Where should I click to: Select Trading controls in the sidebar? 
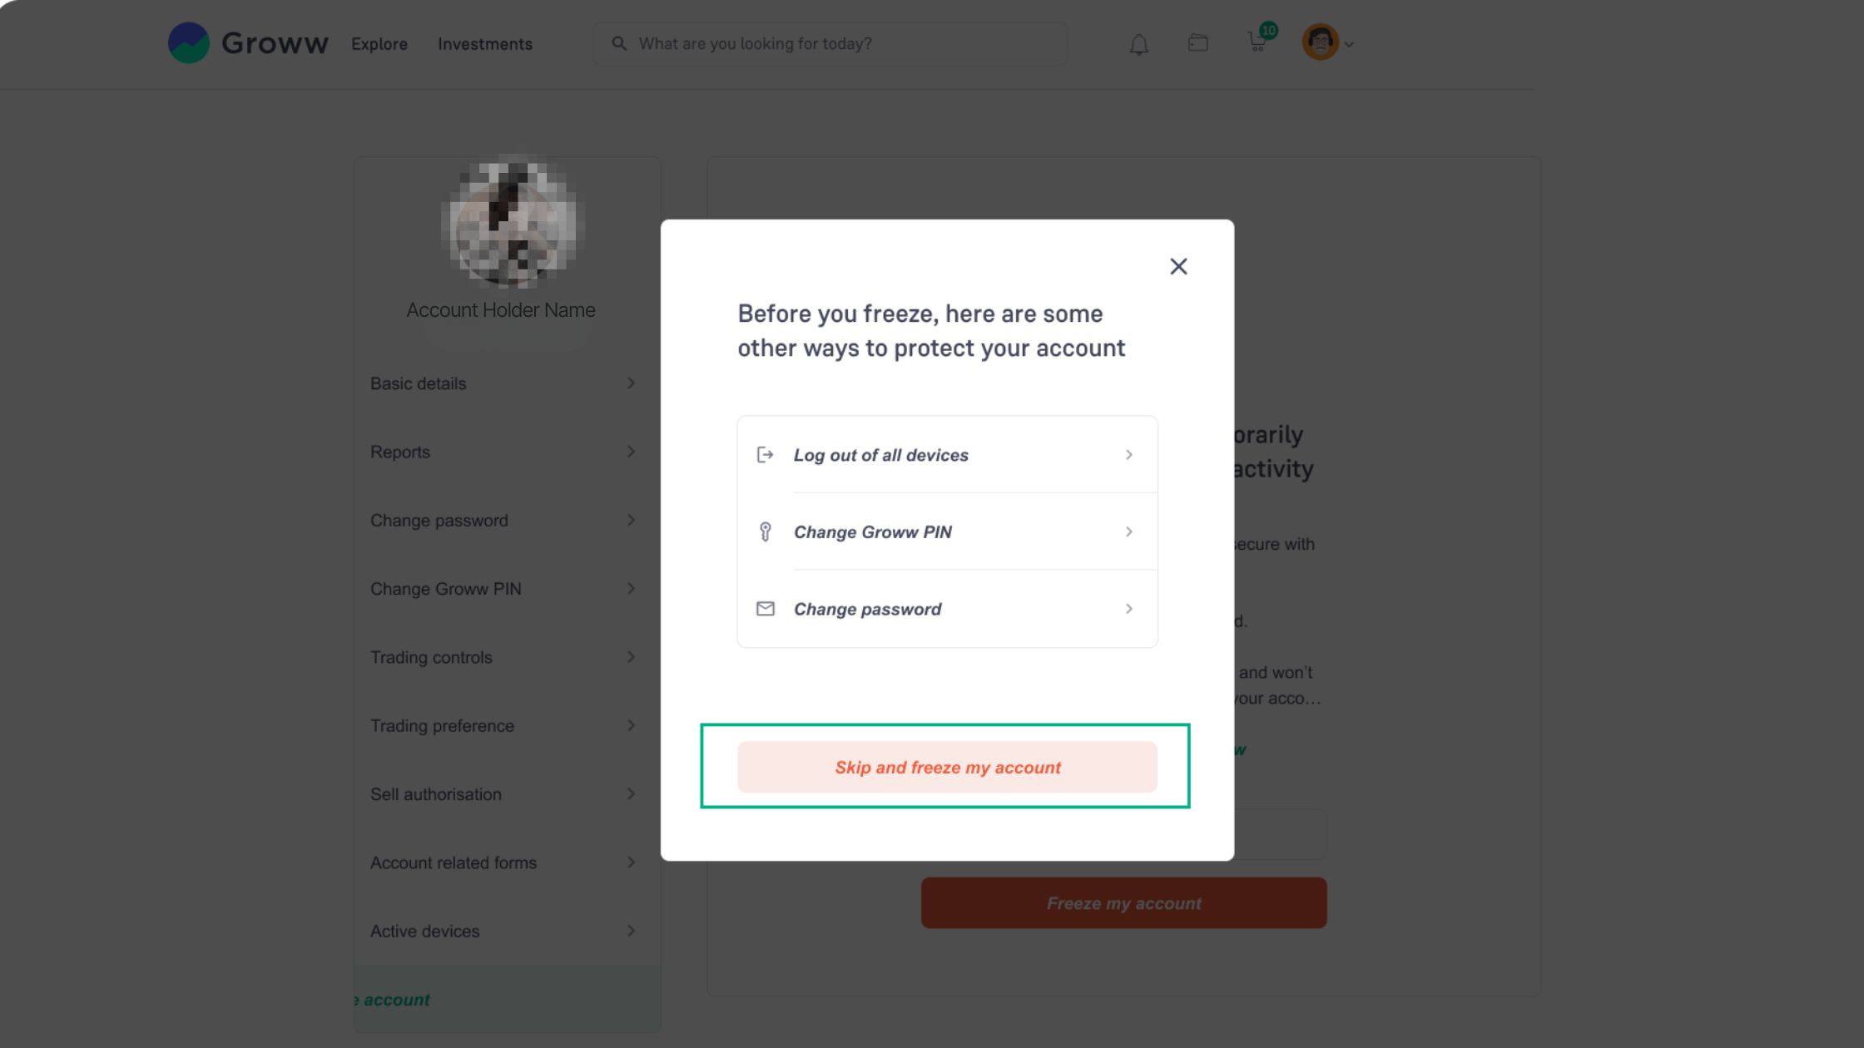[503, 657]
